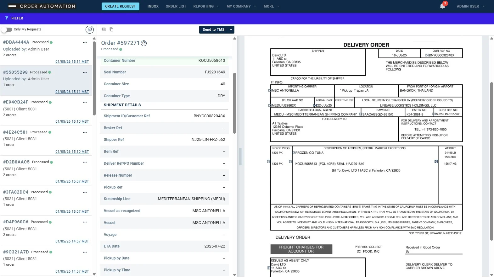Click the marker beside ISAACAGSGZ48815X HAWB number
Viewport: 494px width, 277px height.
pos(360,114)
